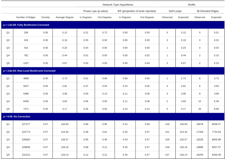Image resolution: width=225 pixels, height=159 pixels.
Task: Click edge count 222773
Action: 26,132
